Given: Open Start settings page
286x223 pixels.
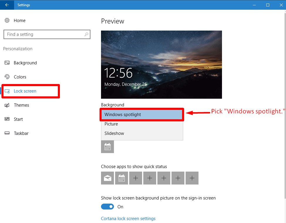Looking at the screenshot, I should pos(18,119).
